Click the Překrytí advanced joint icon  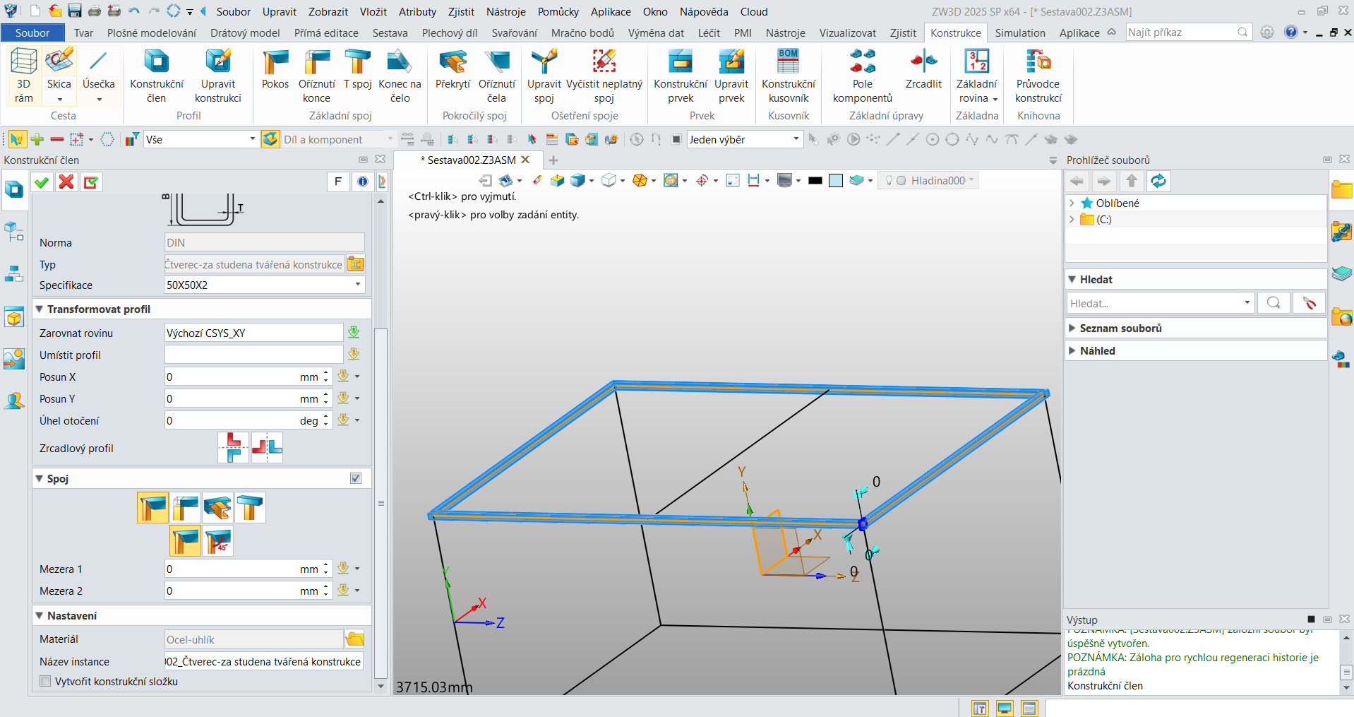click(x=453, y=69)
